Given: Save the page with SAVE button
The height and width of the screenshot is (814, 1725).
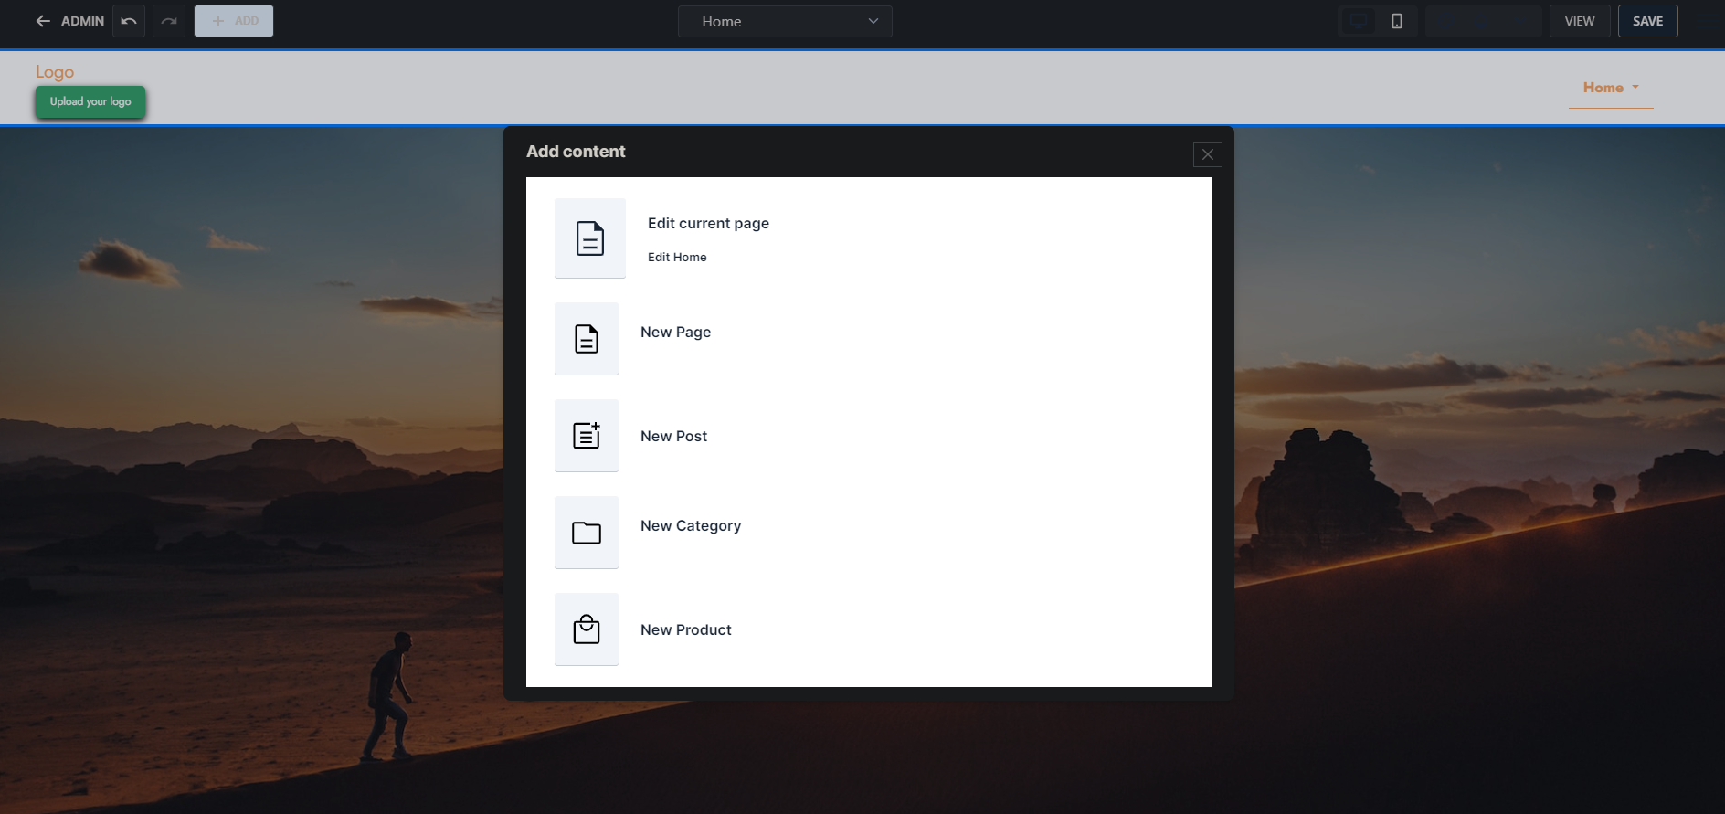Looking at the screenshot, I should point(1648,21).
